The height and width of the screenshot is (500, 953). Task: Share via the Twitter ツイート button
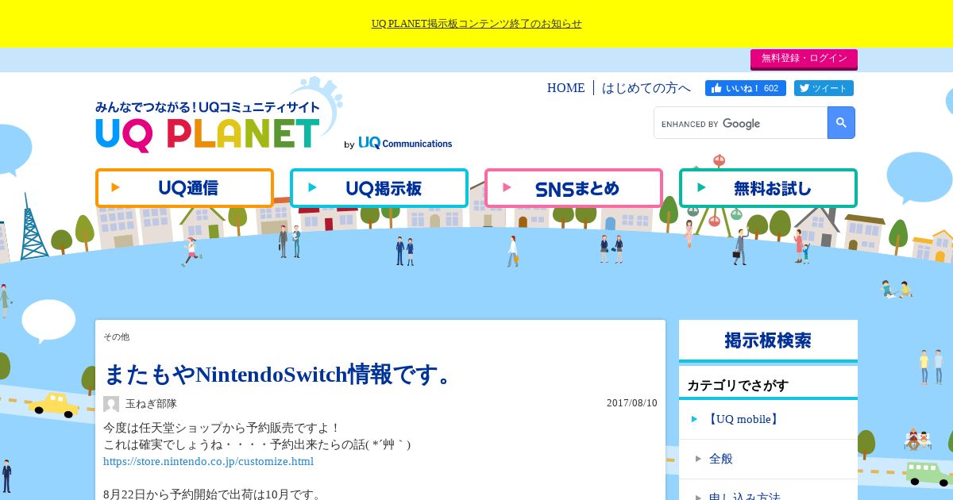click(823, 88)
